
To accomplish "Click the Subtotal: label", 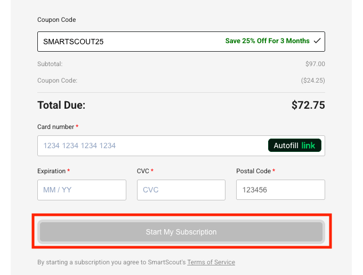I will (x=50, y=64).
